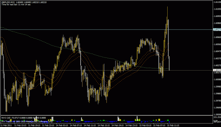Click the '14 Feb 19:15' time axis label

[x=117, y=125]
